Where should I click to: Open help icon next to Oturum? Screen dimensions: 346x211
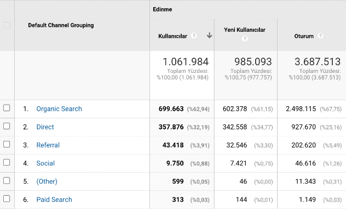click(x=320, y=36)
